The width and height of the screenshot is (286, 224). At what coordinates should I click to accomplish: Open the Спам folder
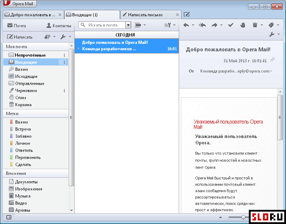[35, 98]
